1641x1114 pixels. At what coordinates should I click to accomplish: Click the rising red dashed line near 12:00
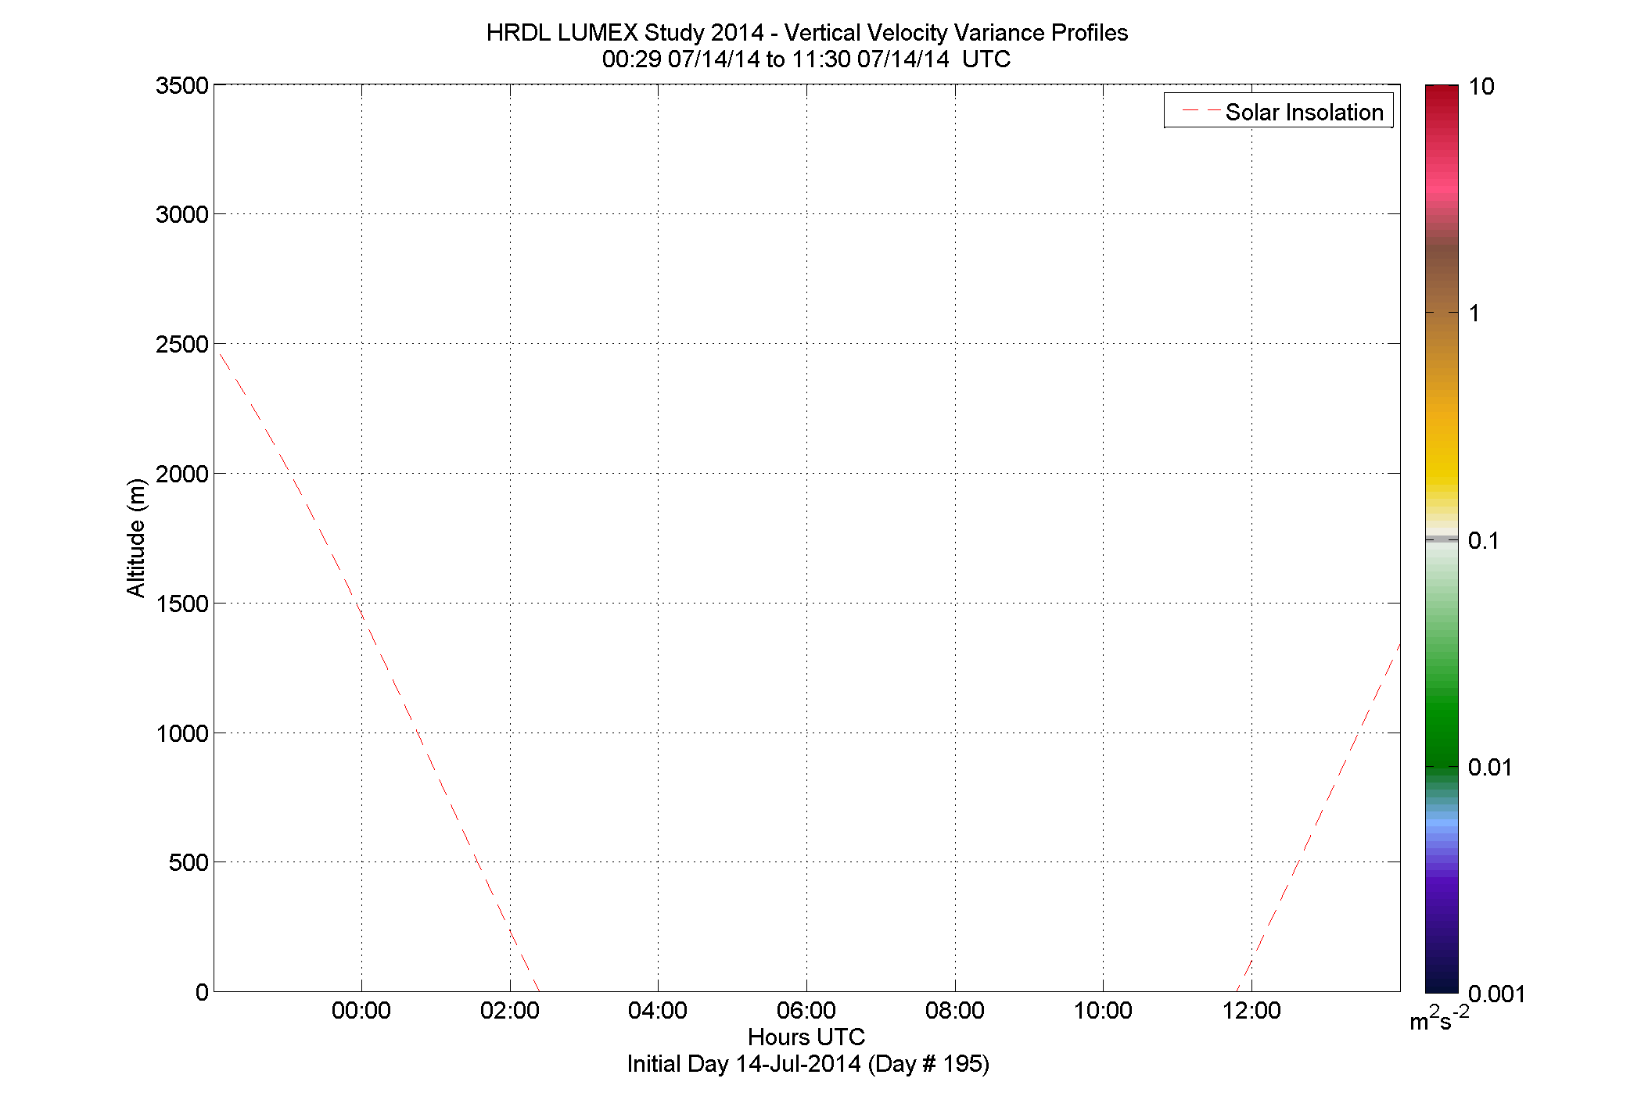(1319, 817)
